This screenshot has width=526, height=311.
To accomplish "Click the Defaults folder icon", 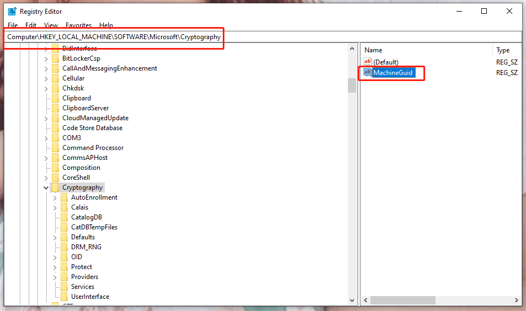I will [x=64, y=237].
